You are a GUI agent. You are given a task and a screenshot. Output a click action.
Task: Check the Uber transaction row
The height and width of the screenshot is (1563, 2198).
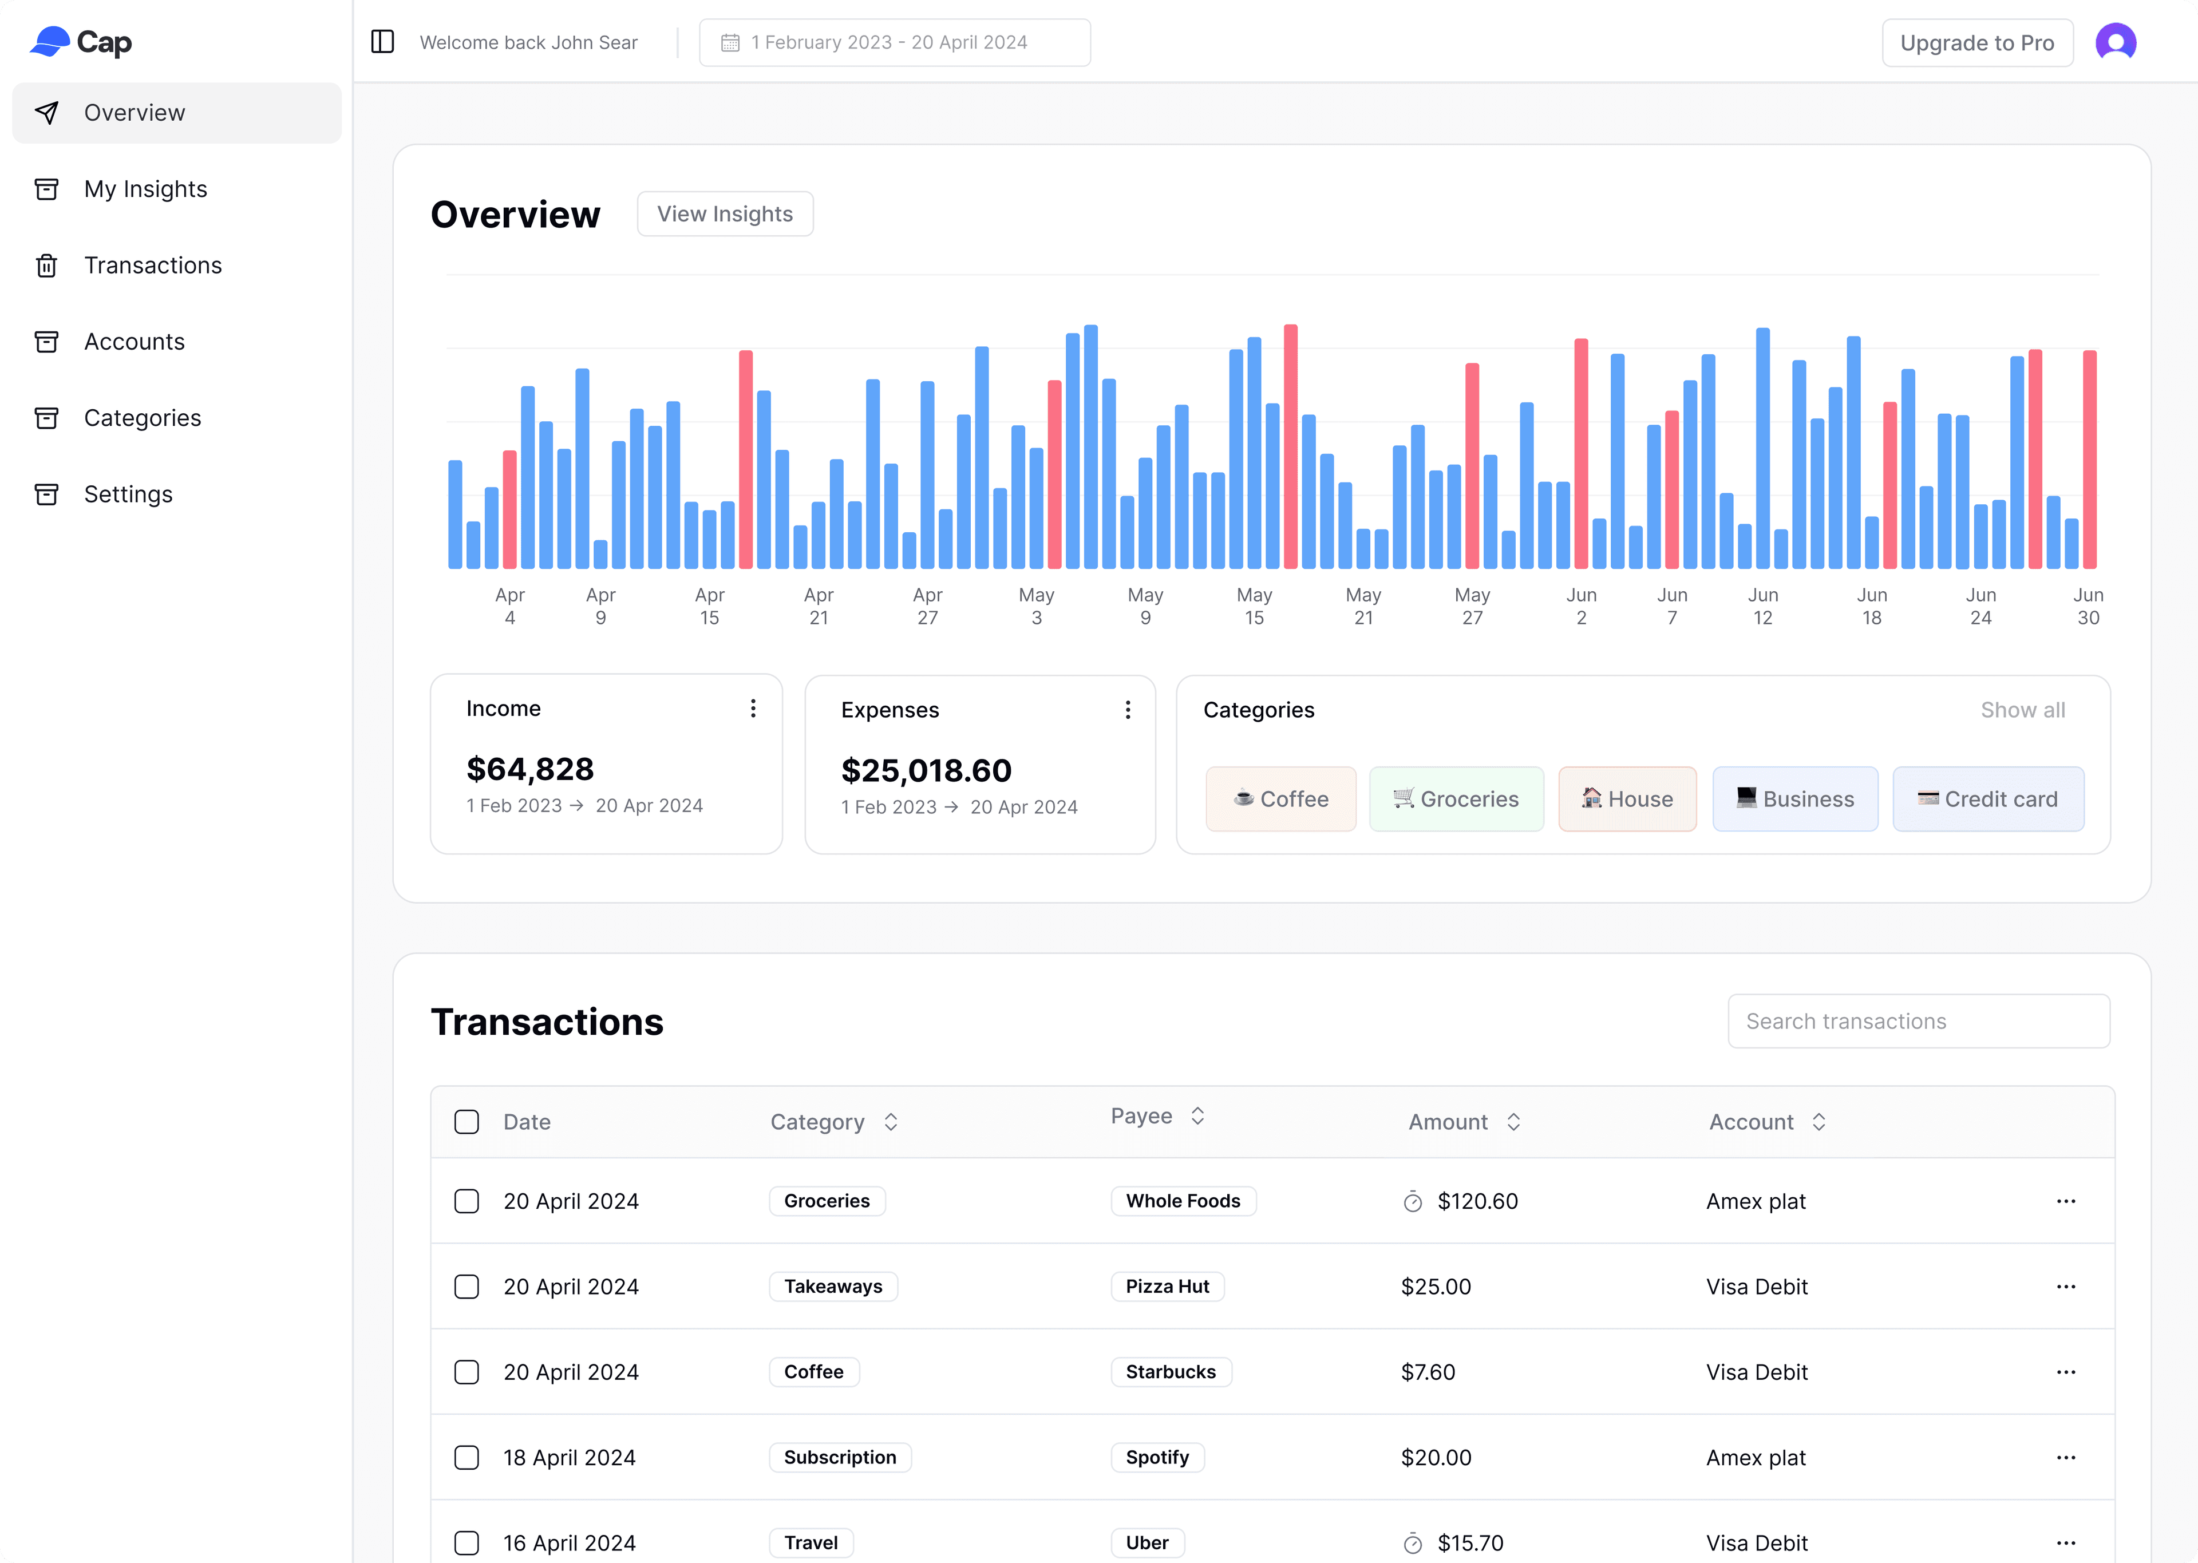point(467,1543)
